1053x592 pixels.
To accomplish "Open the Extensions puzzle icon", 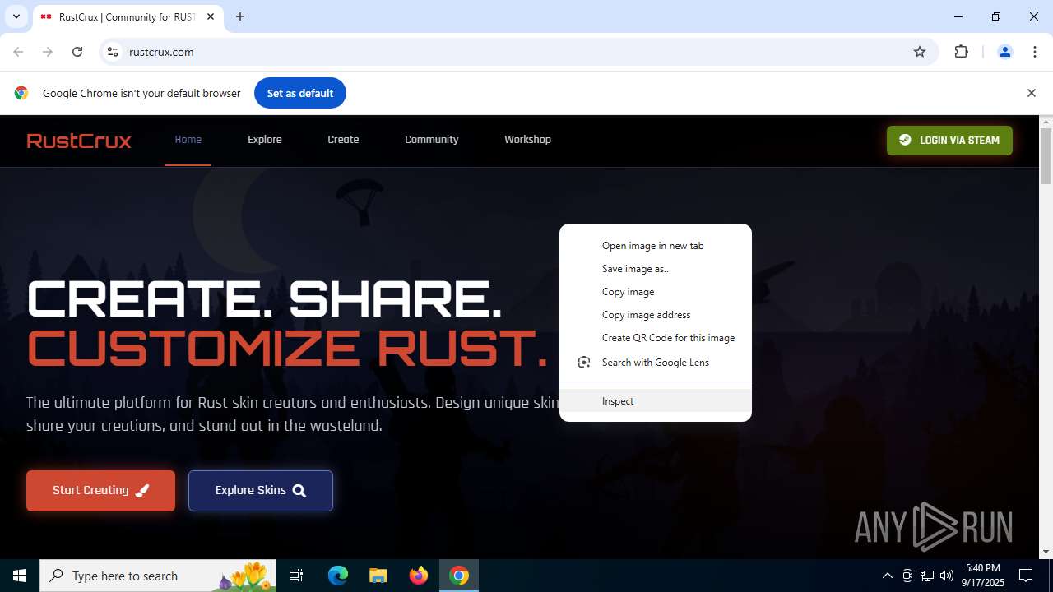I will 961,52.
